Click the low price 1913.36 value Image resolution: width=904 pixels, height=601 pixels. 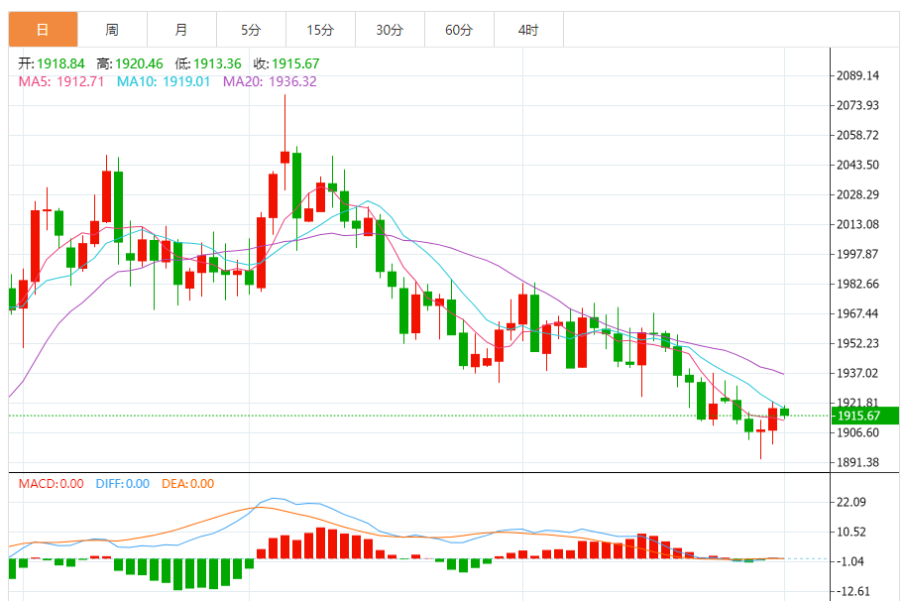(x=217, y=63)
